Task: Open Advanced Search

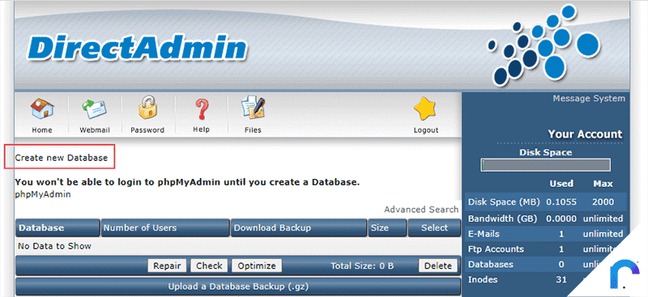Action: [421, 210]
